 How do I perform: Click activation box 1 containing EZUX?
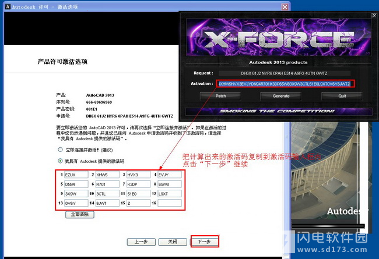pos(76,175)
